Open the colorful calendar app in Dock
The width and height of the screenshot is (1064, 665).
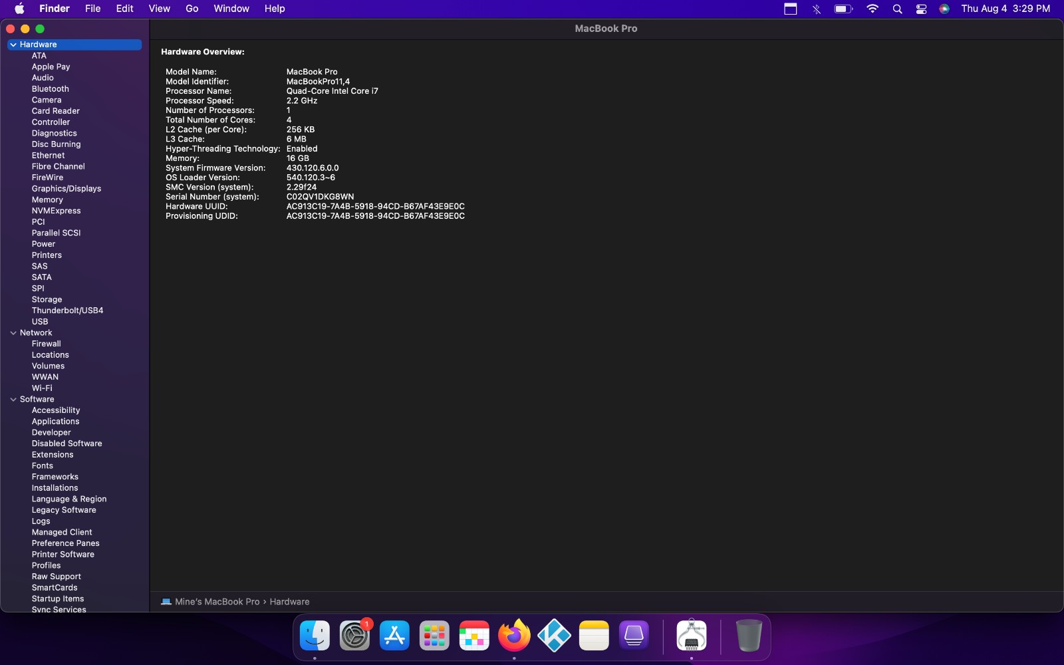[x=474, y=636]
